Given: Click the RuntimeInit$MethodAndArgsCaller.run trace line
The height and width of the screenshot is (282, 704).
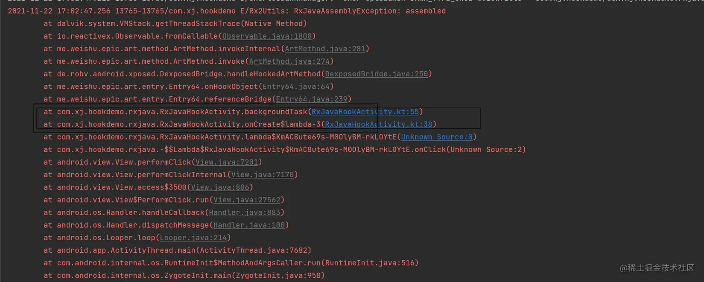Looking at the screenshot, I should point(231,262).
